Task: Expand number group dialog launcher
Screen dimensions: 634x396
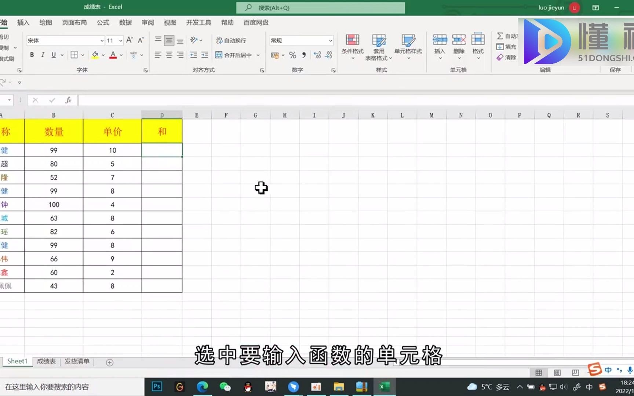Action: pos(334,70)
